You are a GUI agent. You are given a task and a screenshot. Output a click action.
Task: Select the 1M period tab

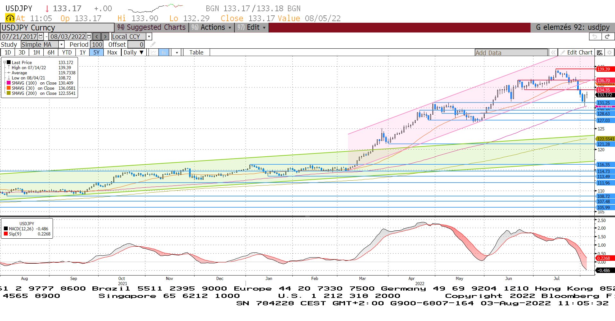(36, 53)
